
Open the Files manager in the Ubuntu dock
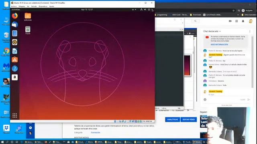point(14,33)
